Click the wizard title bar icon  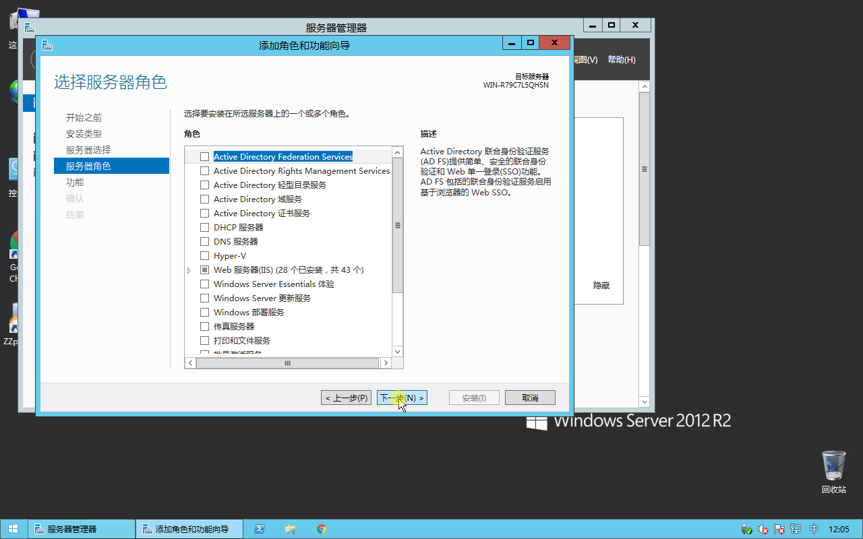click(47, 45)
